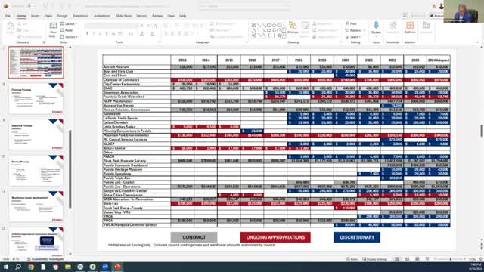Expand the Layout dropdown

tap(69, 23)
